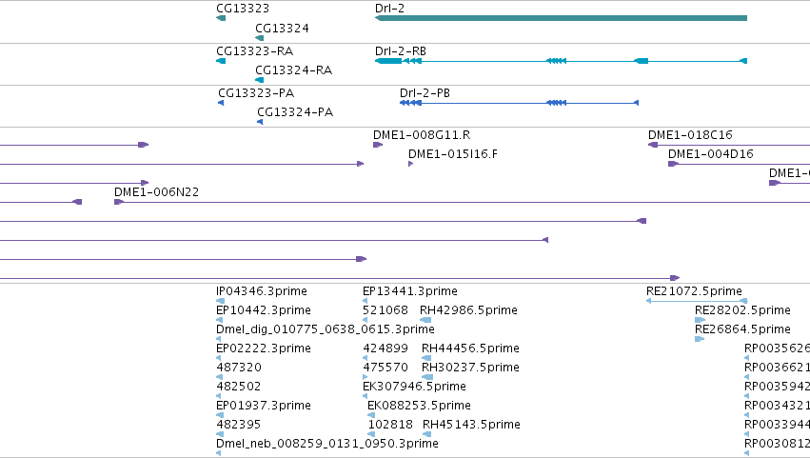This screenshot has width=810, height=458.
Task: Click the Drl-2-PB protein label
Action: point(425,93)
